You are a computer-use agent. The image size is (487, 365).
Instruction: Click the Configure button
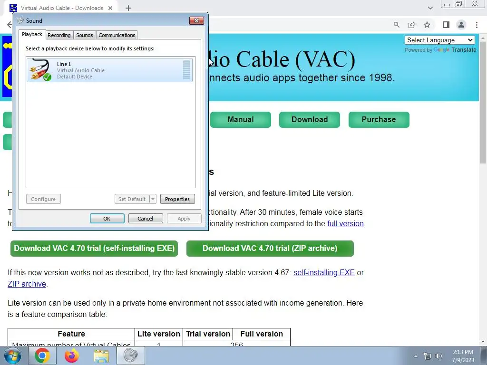43,199
